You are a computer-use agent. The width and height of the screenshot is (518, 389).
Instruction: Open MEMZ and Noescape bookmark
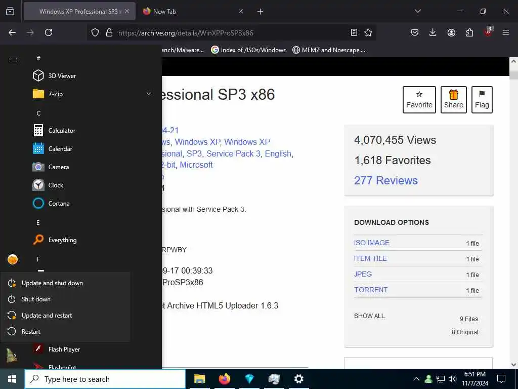pos(329,50)
